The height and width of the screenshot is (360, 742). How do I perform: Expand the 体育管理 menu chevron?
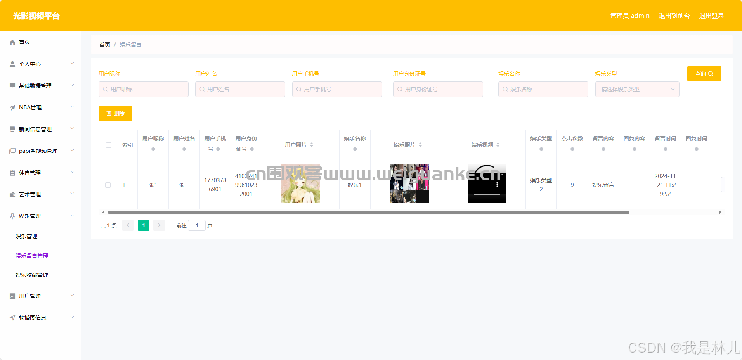coord(72,172)
